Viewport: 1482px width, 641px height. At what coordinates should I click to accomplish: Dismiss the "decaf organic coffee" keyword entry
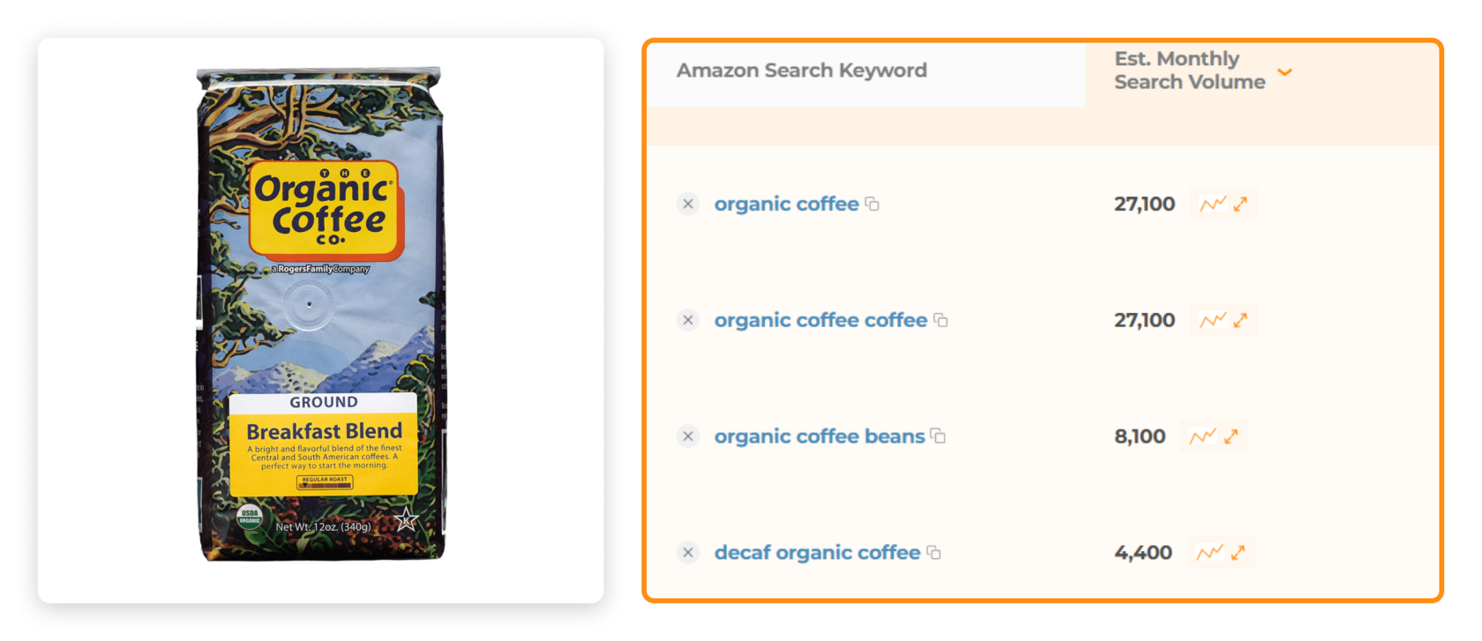[x=688, y=553]
